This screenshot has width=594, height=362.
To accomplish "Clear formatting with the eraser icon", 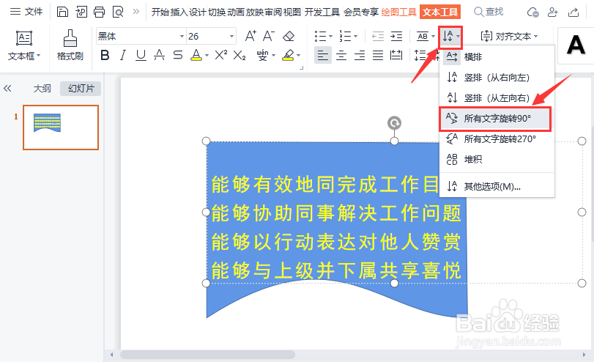I will coord(289,37).
